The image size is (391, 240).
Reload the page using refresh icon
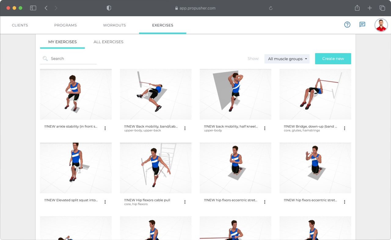pyautogui.click(x=271, y=8)
